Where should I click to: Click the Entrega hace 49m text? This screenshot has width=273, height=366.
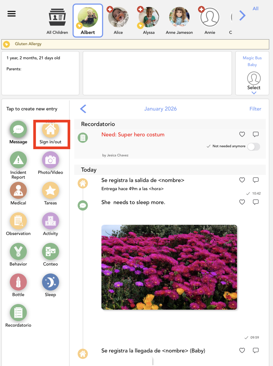133,189
